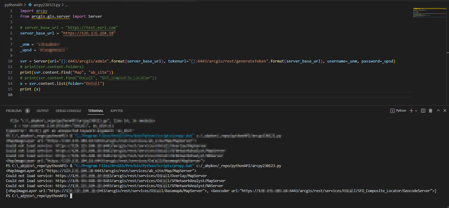This screenshot has height=208, width=449.
Task: Open the launch profile dropdown next to the plus
Action: [x=416, y=111]
